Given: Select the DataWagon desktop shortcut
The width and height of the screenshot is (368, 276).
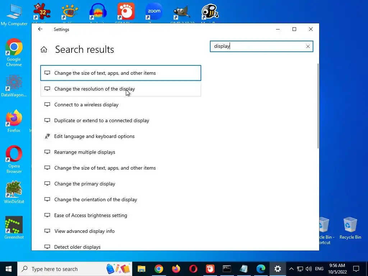Looking at the screenshot, I should (14, 86).
